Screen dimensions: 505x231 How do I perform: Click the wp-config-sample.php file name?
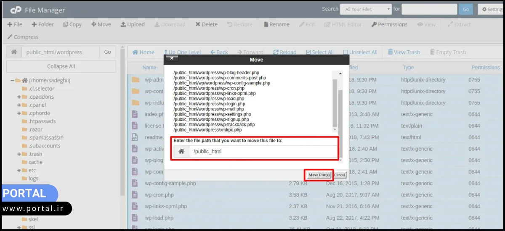(x=170, y=184)
